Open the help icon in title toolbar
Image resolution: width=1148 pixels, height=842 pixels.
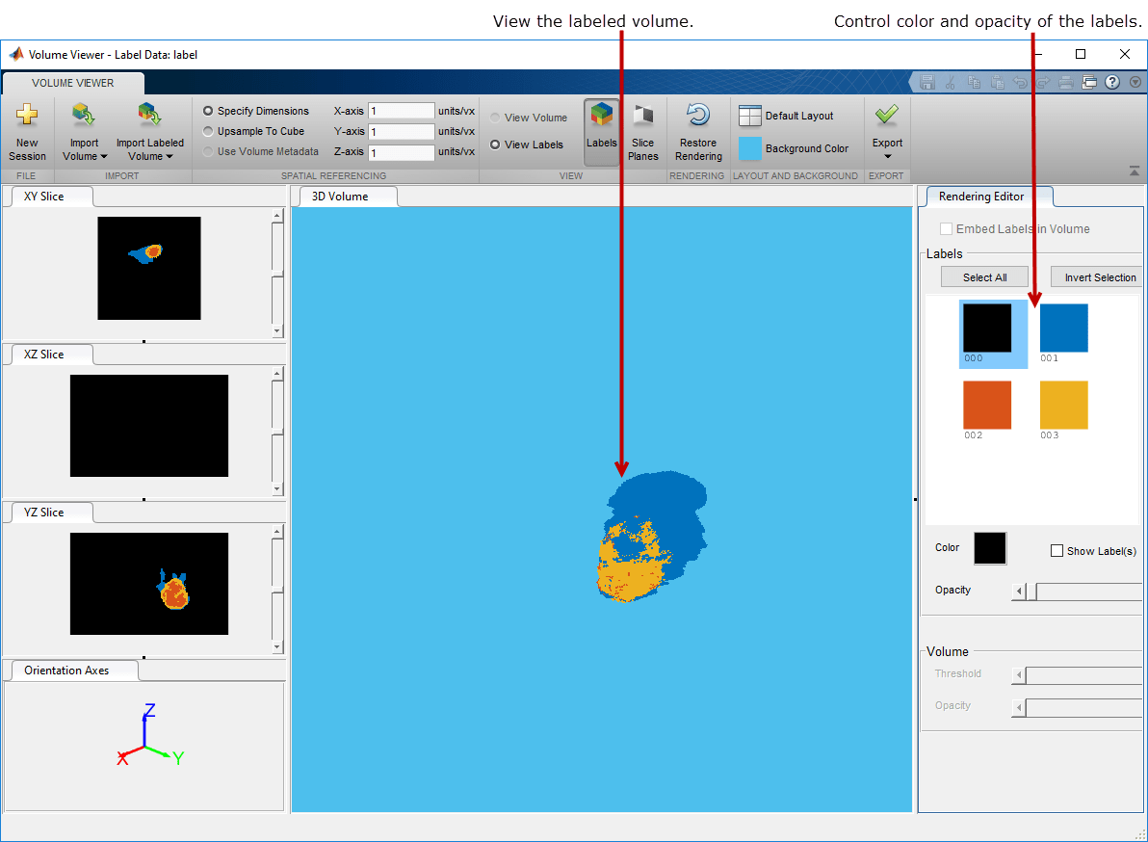tap(1112, 82)
